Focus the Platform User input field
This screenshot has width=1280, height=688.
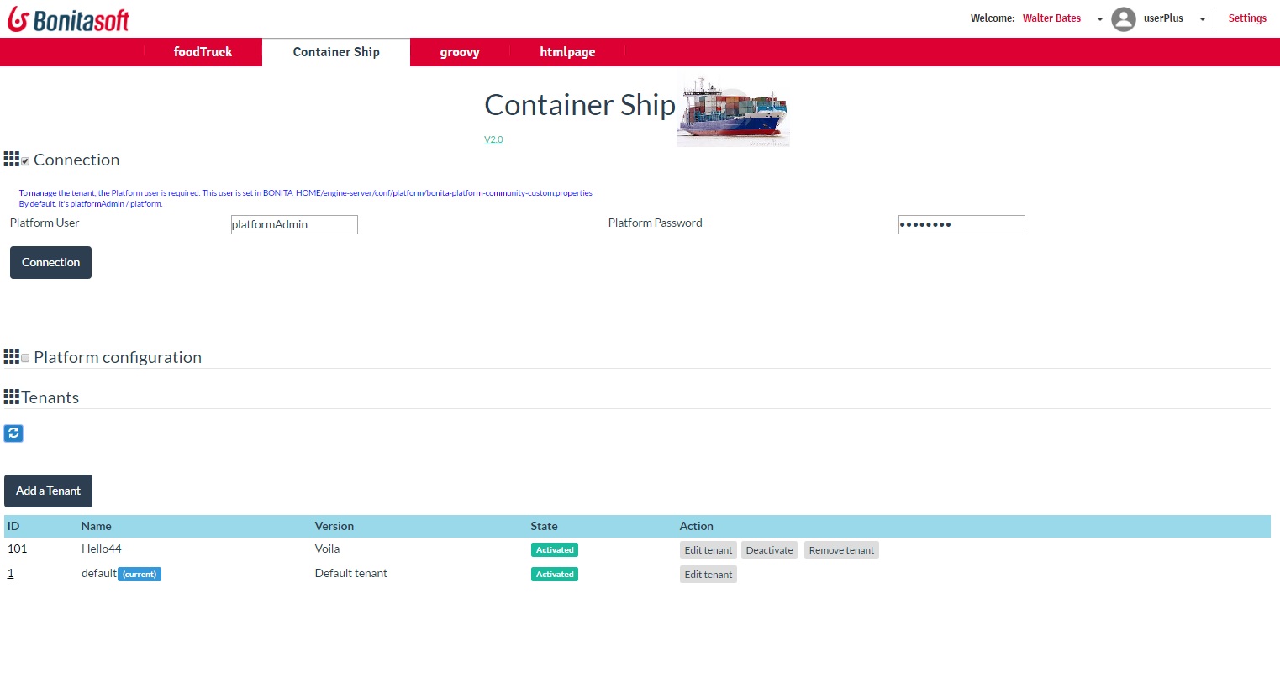point(294,224)
